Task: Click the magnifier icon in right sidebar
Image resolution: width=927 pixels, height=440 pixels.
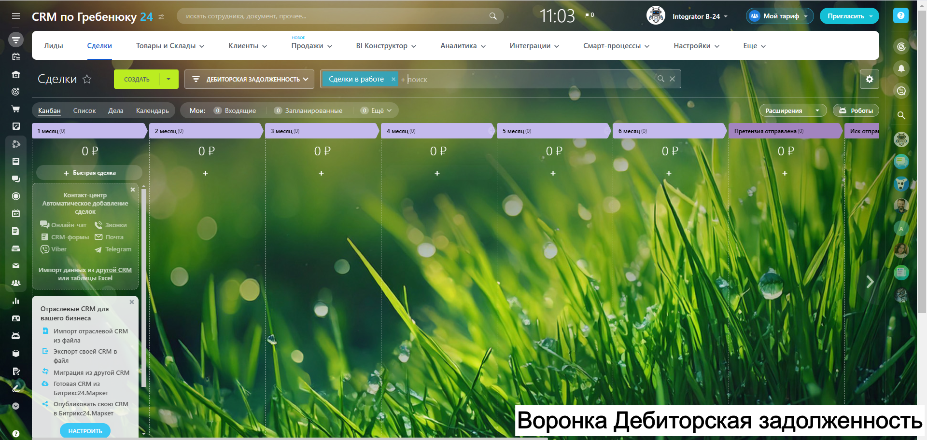Action: click(901, 115)
